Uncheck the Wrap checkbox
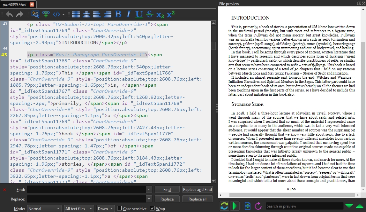 [152, 208]
